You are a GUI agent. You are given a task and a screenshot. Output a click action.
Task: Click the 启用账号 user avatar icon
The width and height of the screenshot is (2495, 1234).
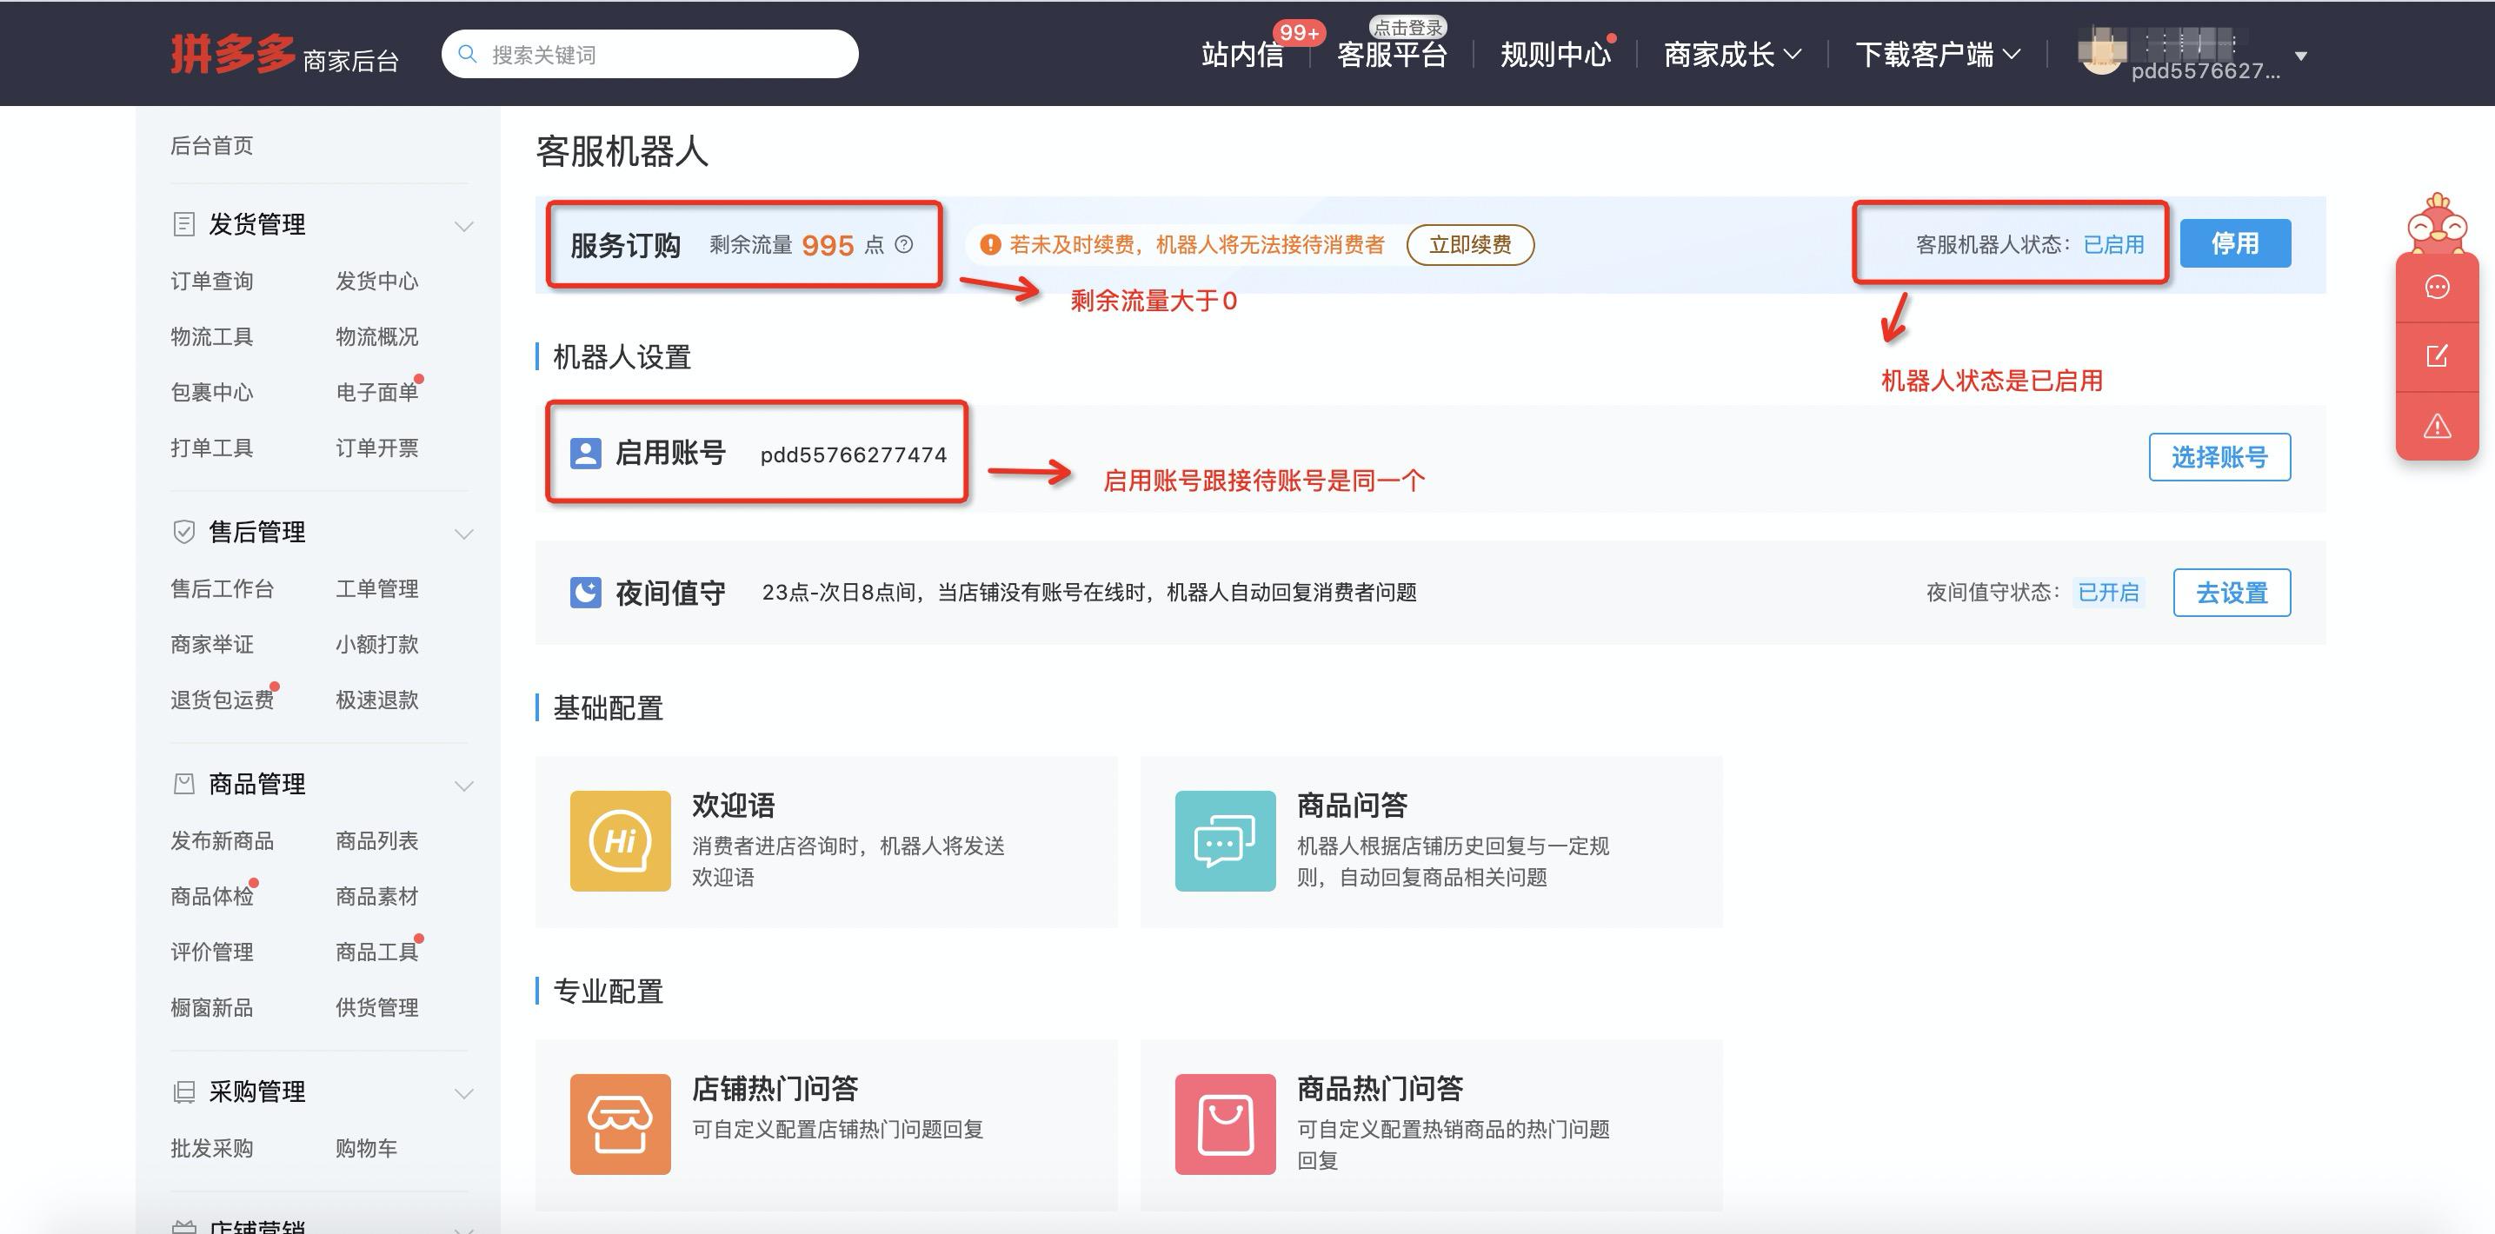coord(585,453)
